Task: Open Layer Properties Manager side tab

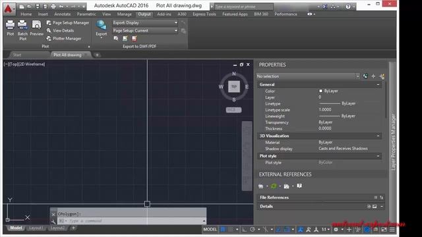Action: click(393, 142)
